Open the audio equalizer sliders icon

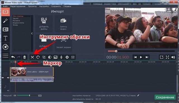[x=73, y=57]
